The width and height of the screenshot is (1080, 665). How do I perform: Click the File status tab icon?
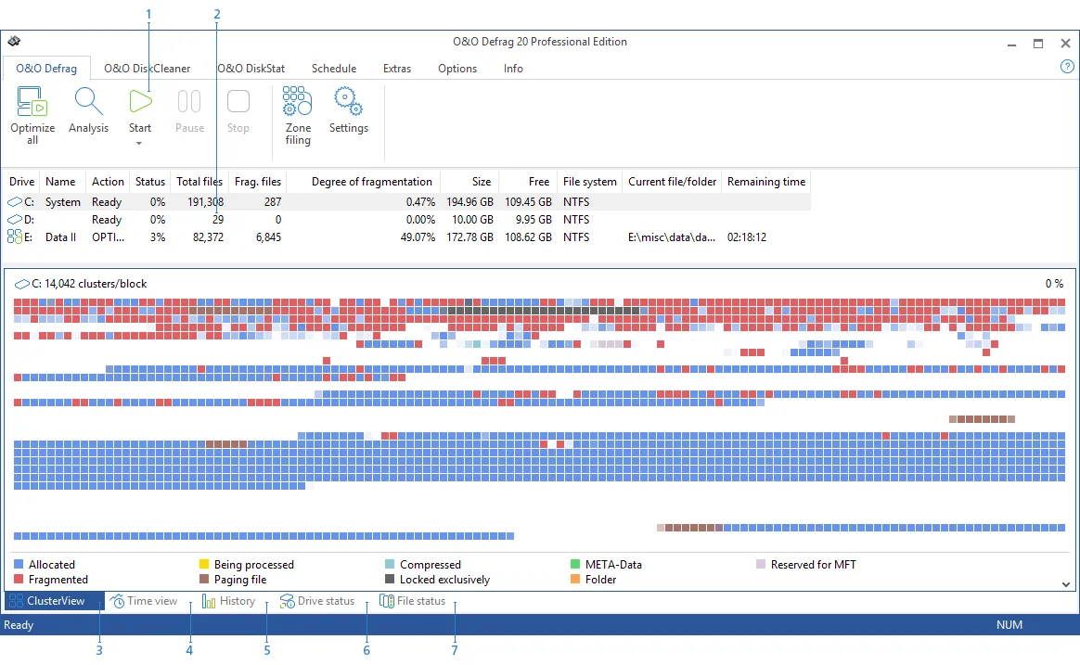click(x=387, y=601)
